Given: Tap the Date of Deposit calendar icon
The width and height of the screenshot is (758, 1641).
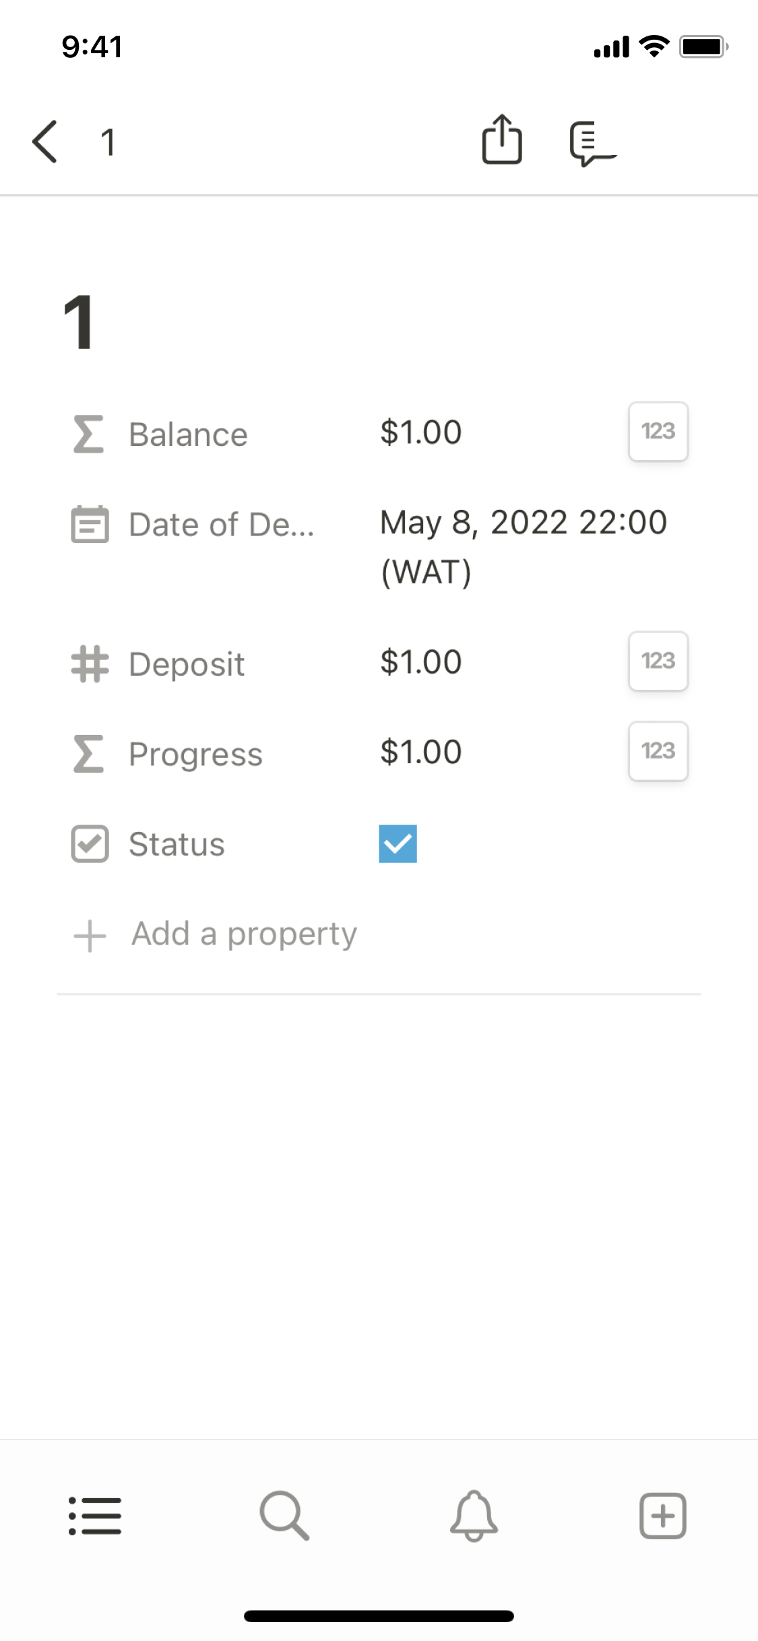Looking at the screenshot, I should (x=90, y=524).
